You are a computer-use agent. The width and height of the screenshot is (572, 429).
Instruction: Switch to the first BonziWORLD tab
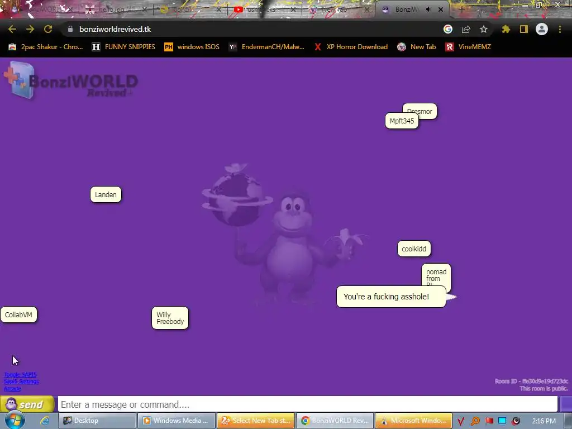click(x=42, y=9)
